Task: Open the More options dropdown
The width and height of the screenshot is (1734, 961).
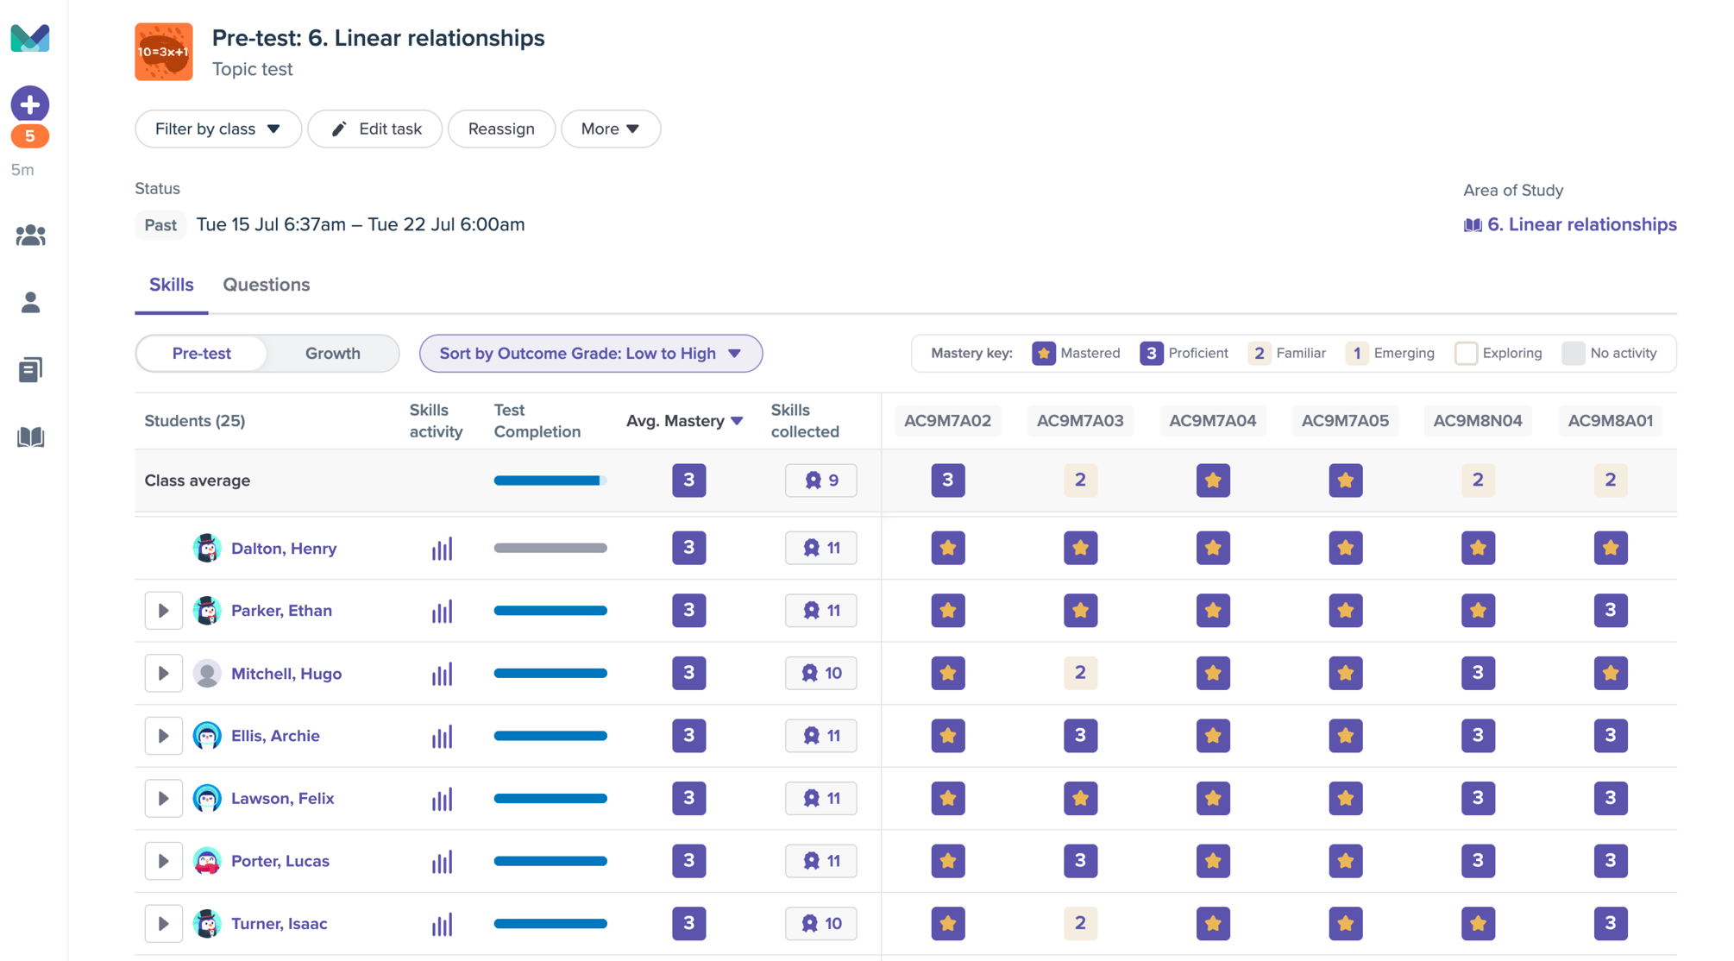Action: [610, 129]
